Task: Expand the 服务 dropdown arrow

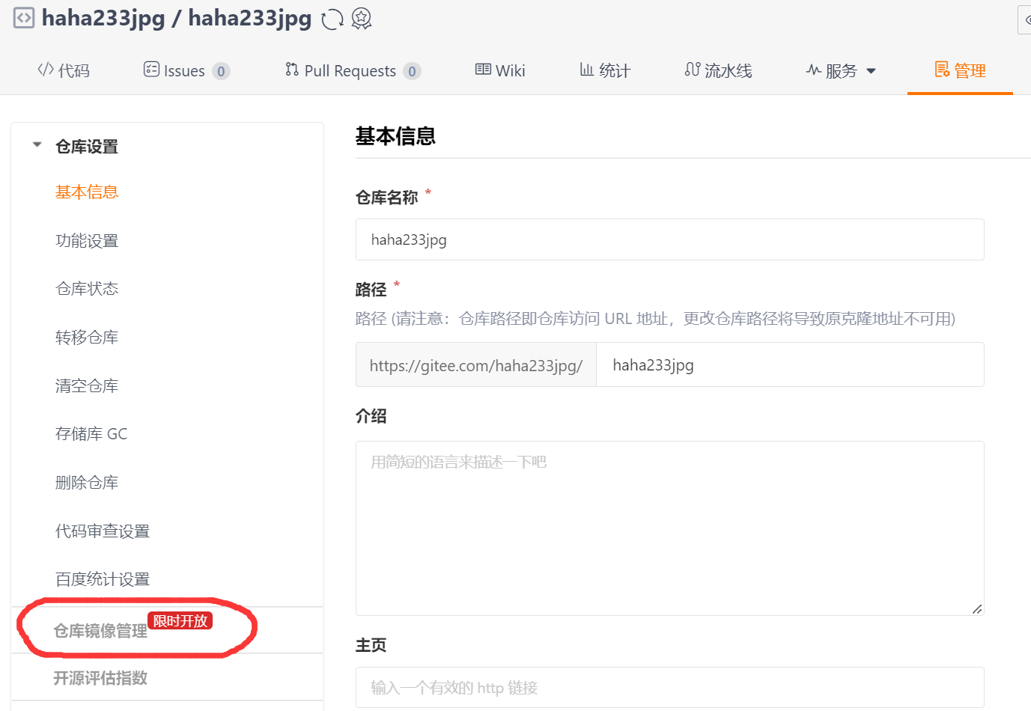Action: click(871, 71)
